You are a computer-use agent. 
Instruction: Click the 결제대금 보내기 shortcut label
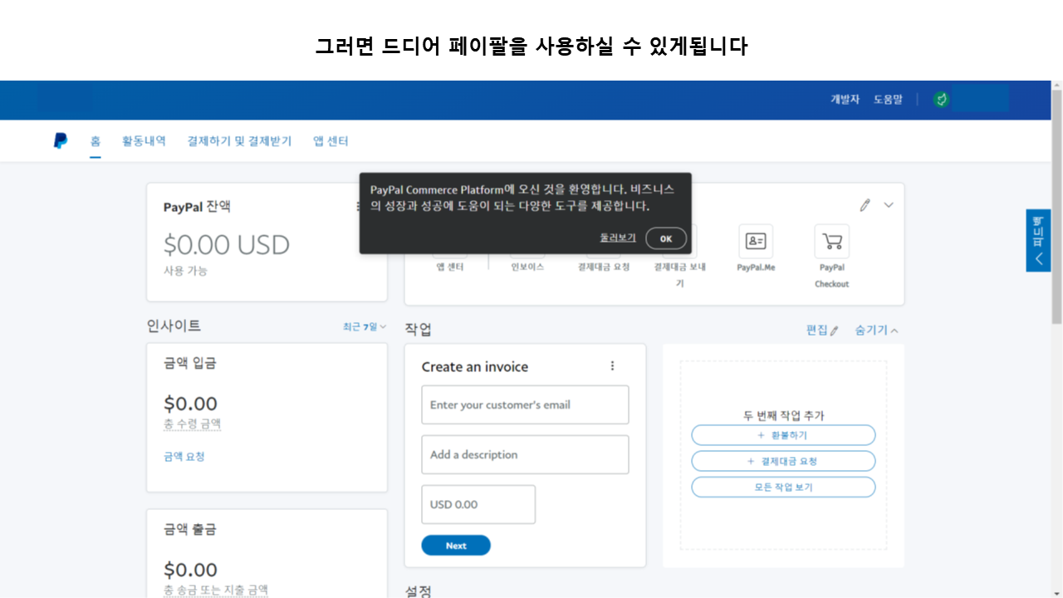click(679, 275)
